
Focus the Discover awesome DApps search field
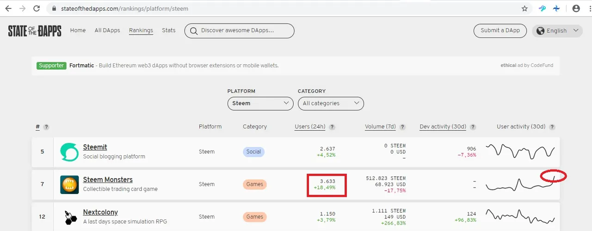(x=239, y=30)
